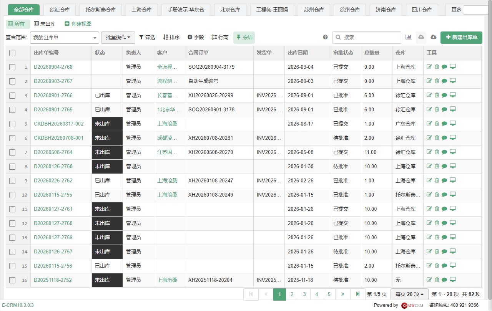Open the 筛选 filter options
492x311 pixels.
147,37
